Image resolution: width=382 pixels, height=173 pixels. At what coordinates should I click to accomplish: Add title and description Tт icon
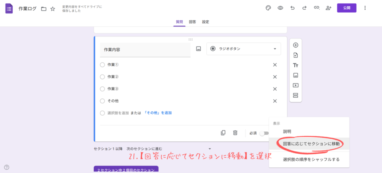click(295, 65)
